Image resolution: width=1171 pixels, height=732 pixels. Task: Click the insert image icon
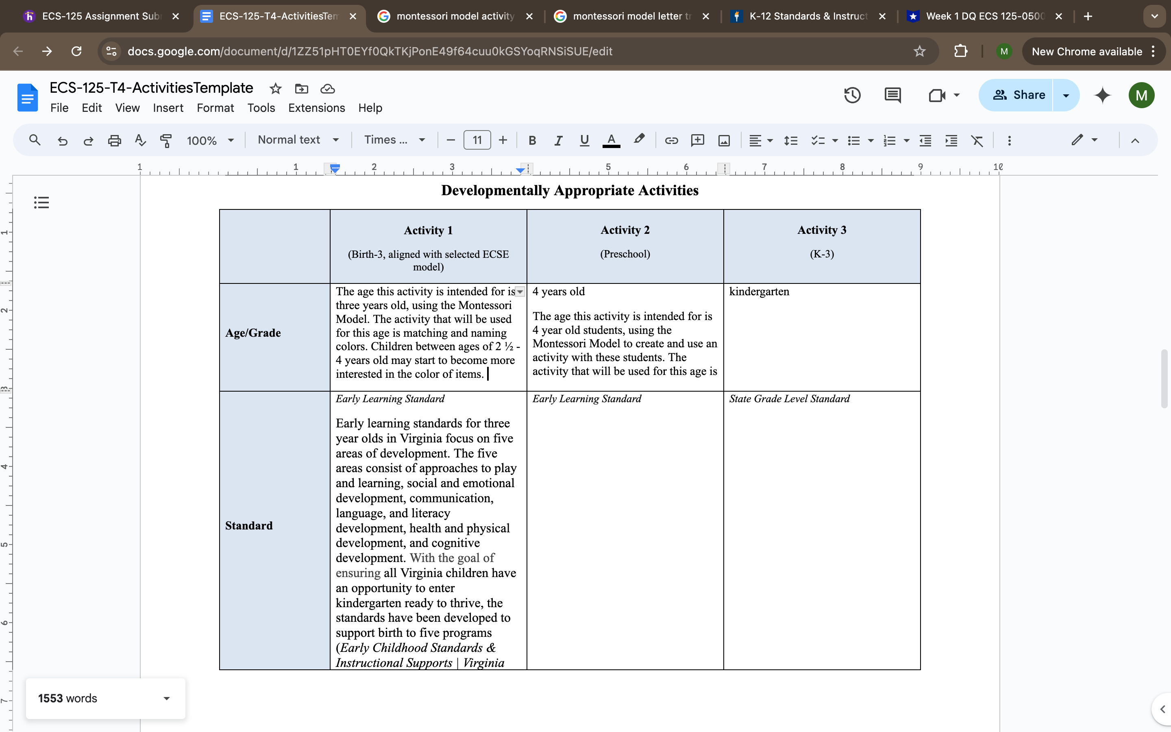pos(724,140)
